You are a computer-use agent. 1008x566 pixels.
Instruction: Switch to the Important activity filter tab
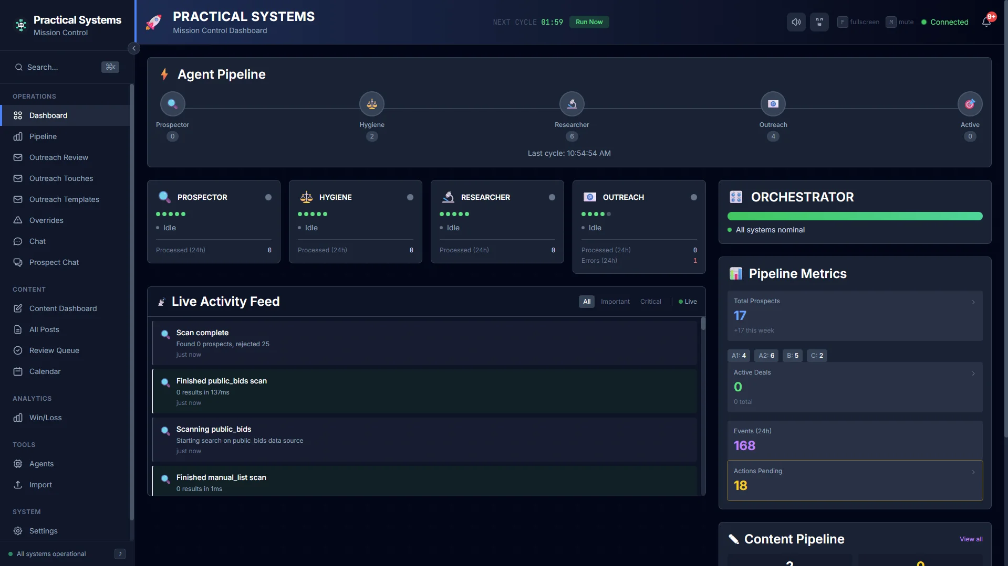point(615,301)
